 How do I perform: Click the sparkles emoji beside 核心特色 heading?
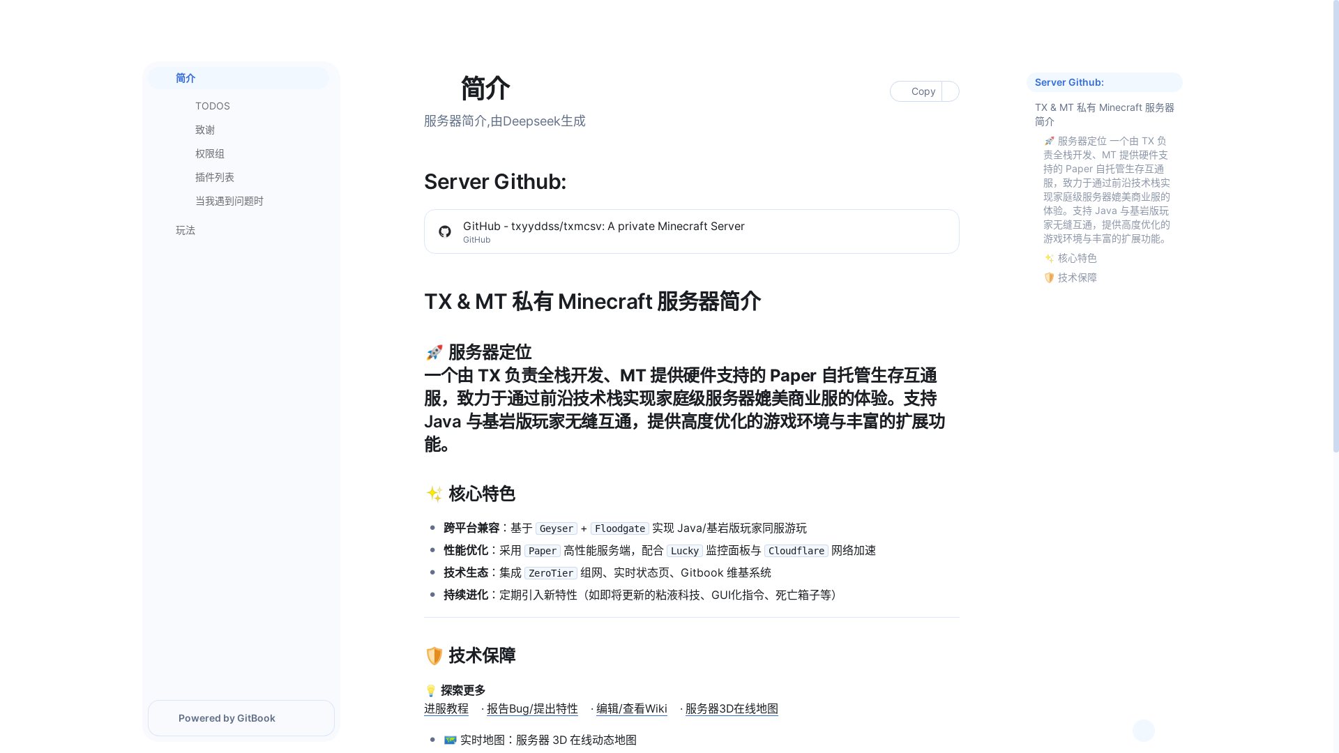434,494
